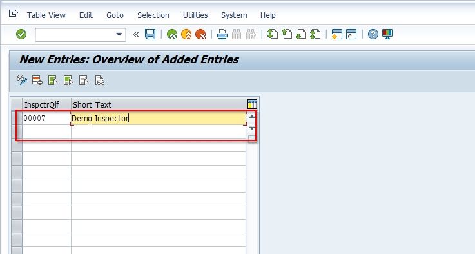Save entries with the floppy disk icon
The image size is (475, 254).
click(x=150, y=34)
